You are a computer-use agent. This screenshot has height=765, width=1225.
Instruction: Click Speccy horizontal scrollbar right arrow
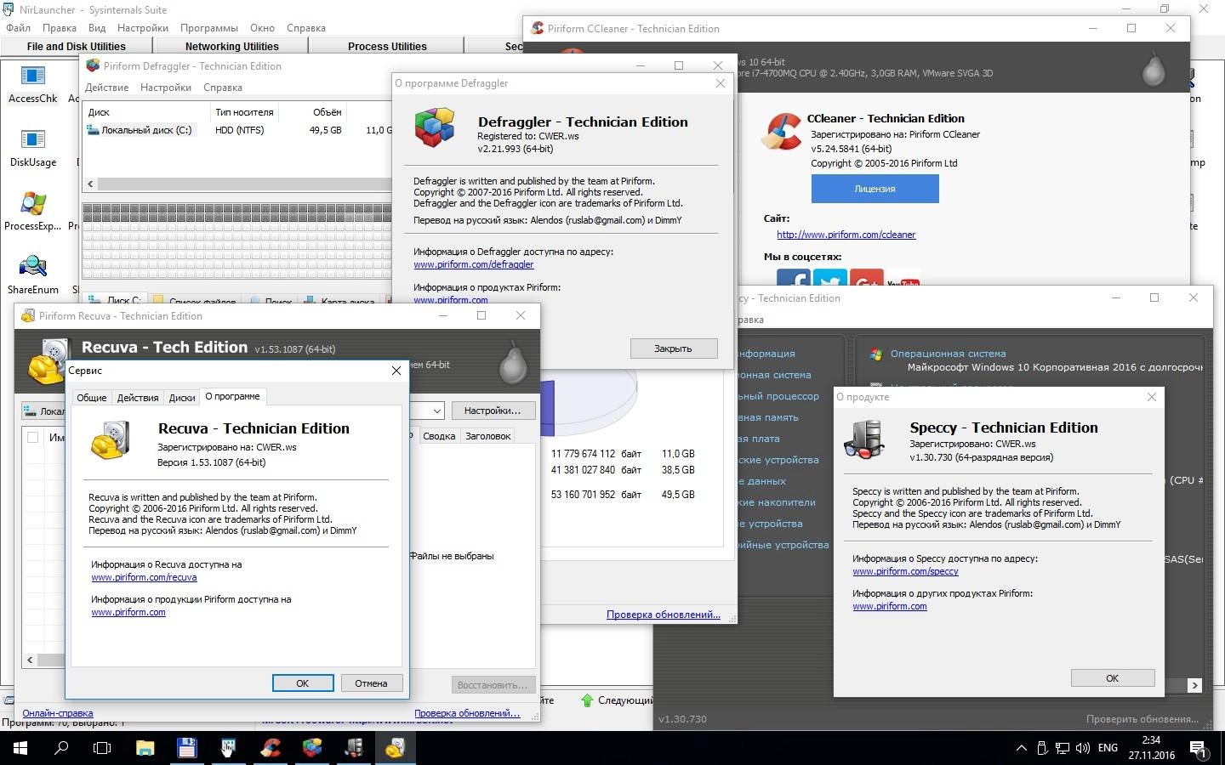click(x=1194, y=685)
